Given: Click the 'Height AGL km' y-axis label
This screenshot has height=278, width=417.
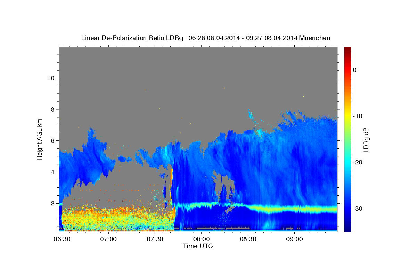Looking at the screenshot, I should click(40, 139).
